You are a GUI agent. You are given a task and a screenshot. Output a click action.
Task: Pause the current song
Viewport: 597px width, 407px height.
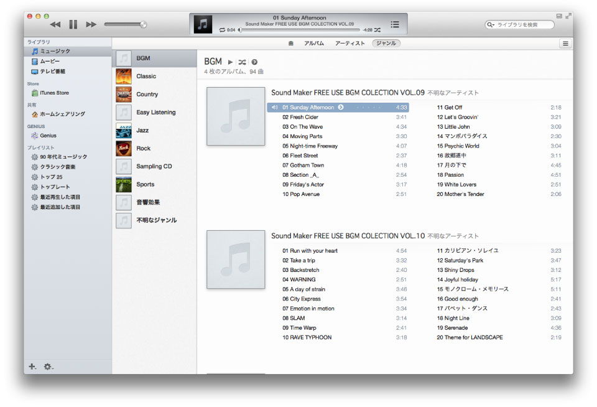(73, 25)
